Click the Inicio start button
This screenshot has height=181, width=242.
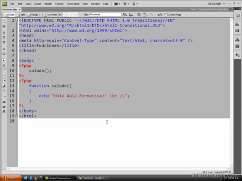pyautogui.click(x=11, y=178)
